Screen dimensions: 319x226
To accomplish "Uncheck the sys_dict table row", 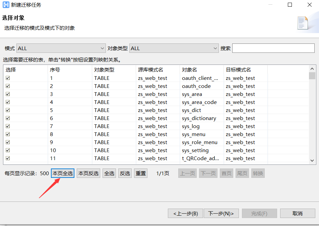I will tap(8, 110).
